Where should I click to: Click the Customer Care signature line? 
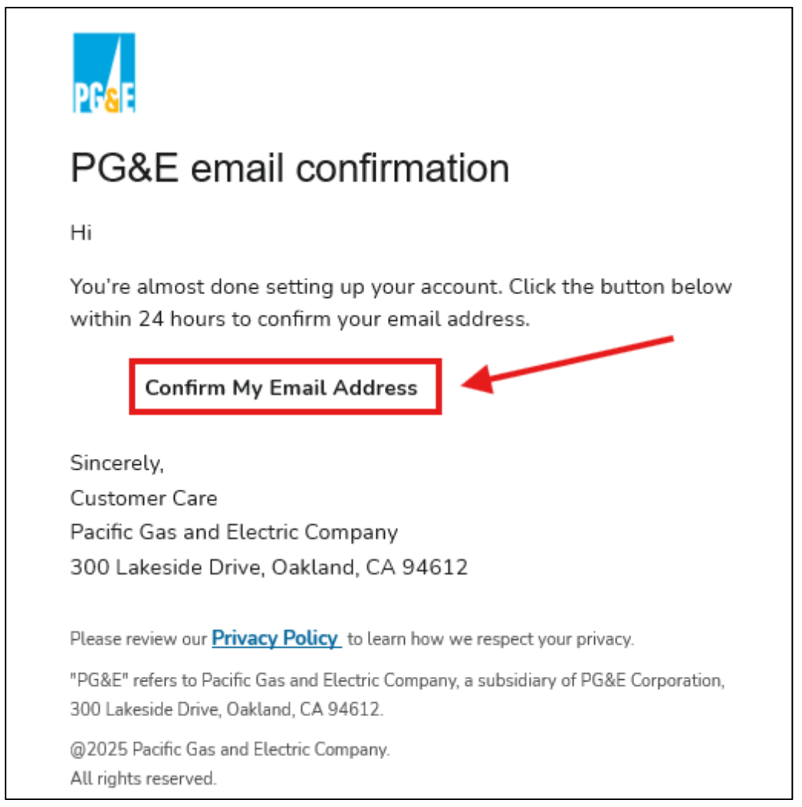pyautogui.click(x=143, y=498)
